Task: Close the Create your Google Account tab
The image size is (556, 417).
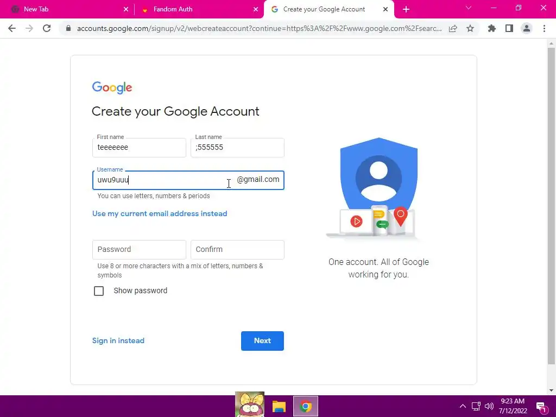Action: [x=386, y=10]
